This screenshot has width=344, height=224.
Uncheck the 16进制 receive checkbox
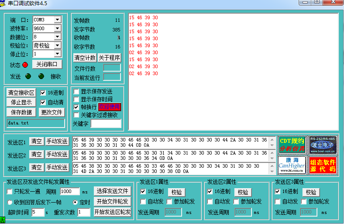coord(43,93)
